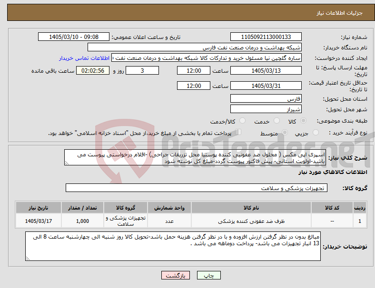
Task: Click the کد کالا column header
Action: coord(332,208)
